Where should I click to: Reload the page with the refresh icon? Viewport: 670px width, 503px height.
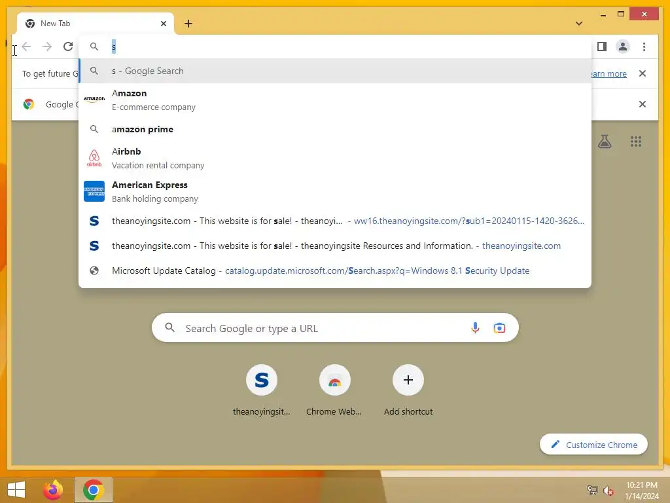(x=68, y=47)
